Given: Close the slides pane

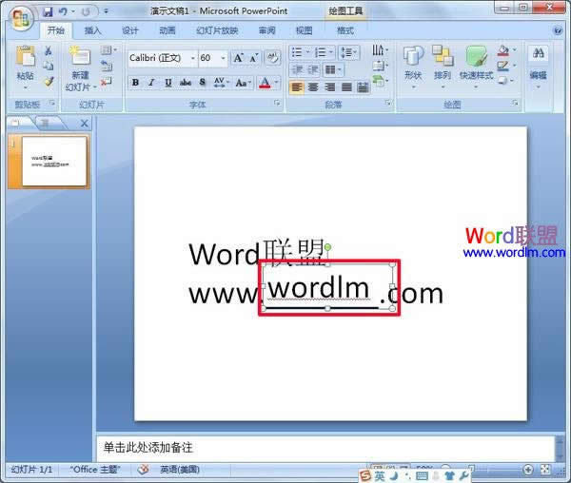Looking at the screenshot, I should click(x=84, y=124).
